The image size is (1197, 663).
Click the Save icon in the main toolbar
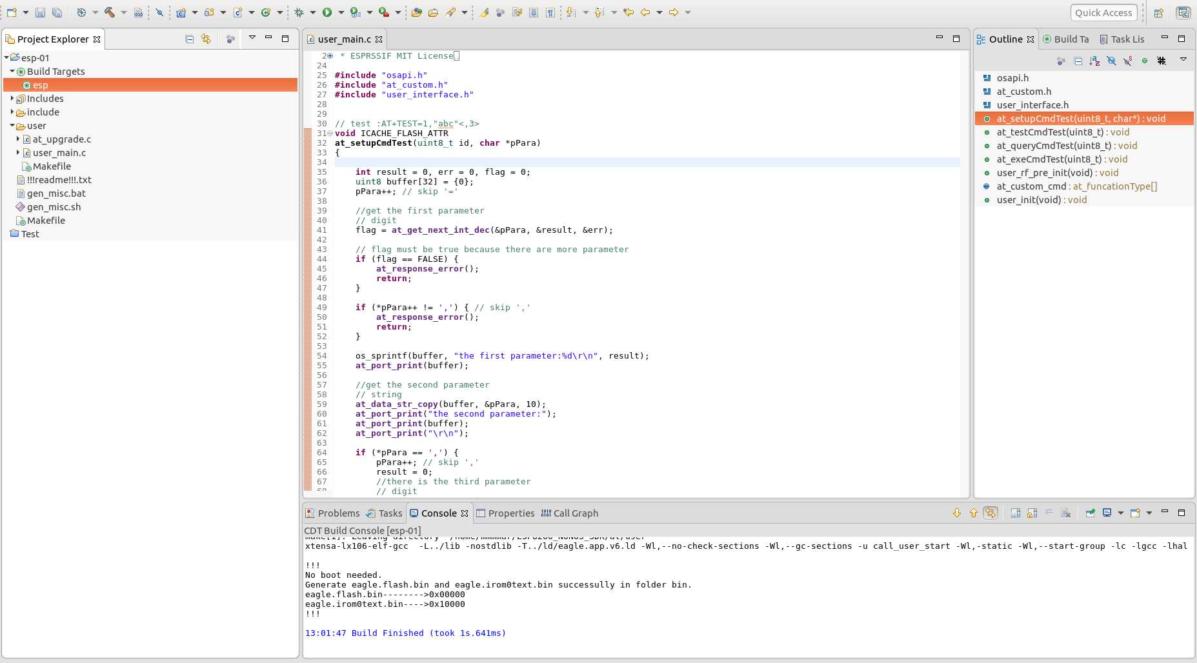click(40, 12)
